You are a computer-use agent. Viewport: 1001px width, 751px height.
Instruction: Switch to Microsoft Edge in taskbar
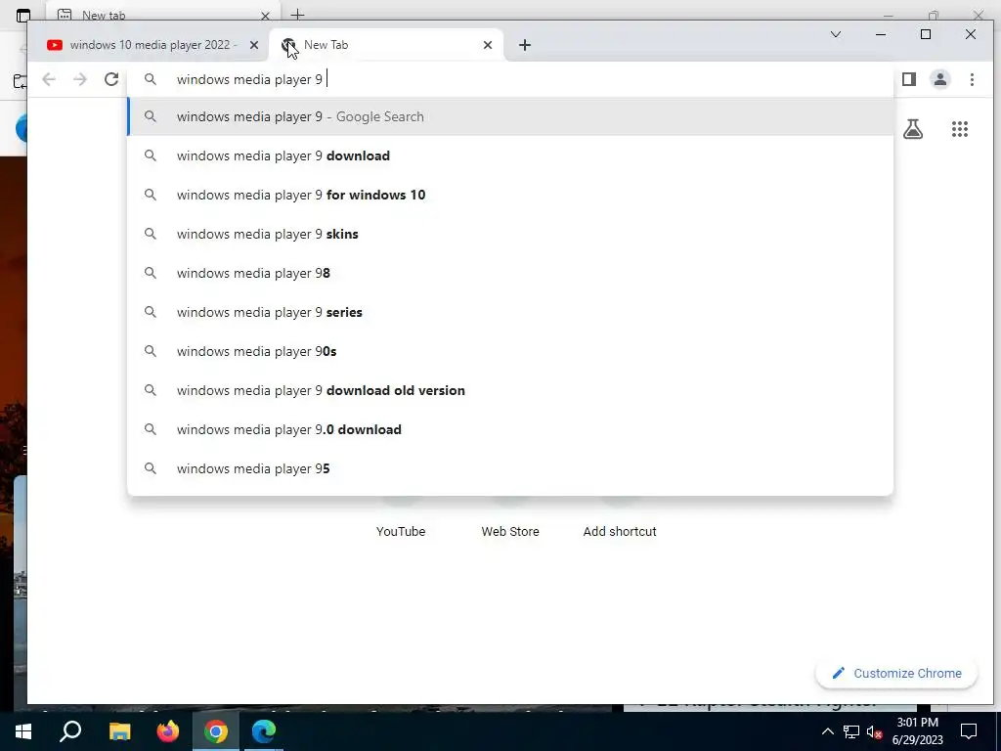point(264,731)
